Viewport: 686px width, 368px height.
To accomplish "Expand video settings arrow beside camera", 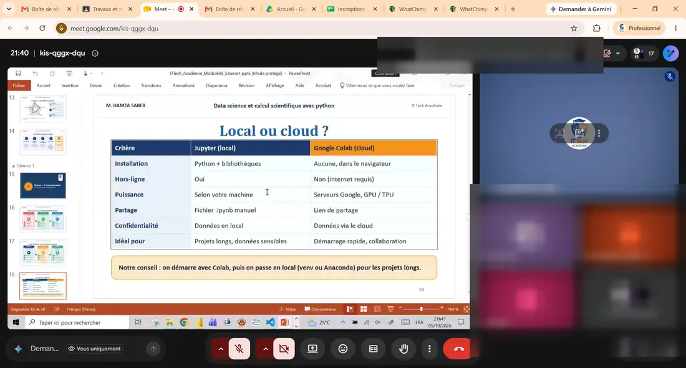I will (266, 349).
